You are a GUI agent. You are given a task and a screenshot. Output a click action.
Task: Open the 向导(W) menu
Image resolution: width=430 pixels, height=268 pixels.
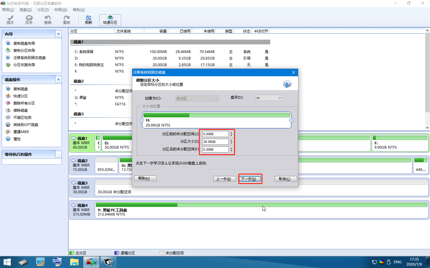[x=61, y=10]
